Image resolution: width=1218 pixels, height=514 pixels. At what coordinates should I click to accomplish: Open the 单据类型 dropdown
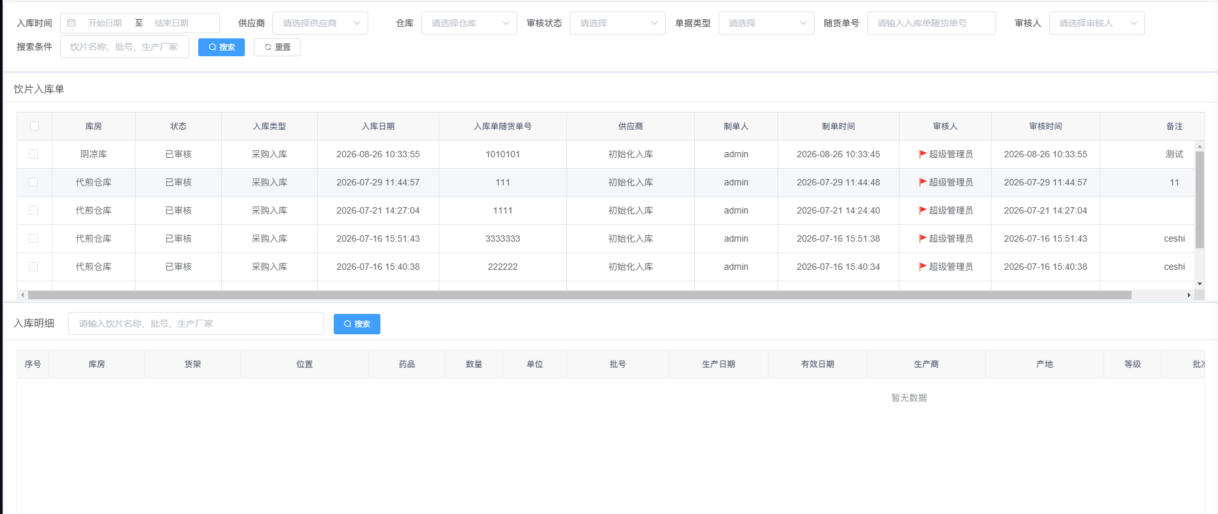(767, 23)
